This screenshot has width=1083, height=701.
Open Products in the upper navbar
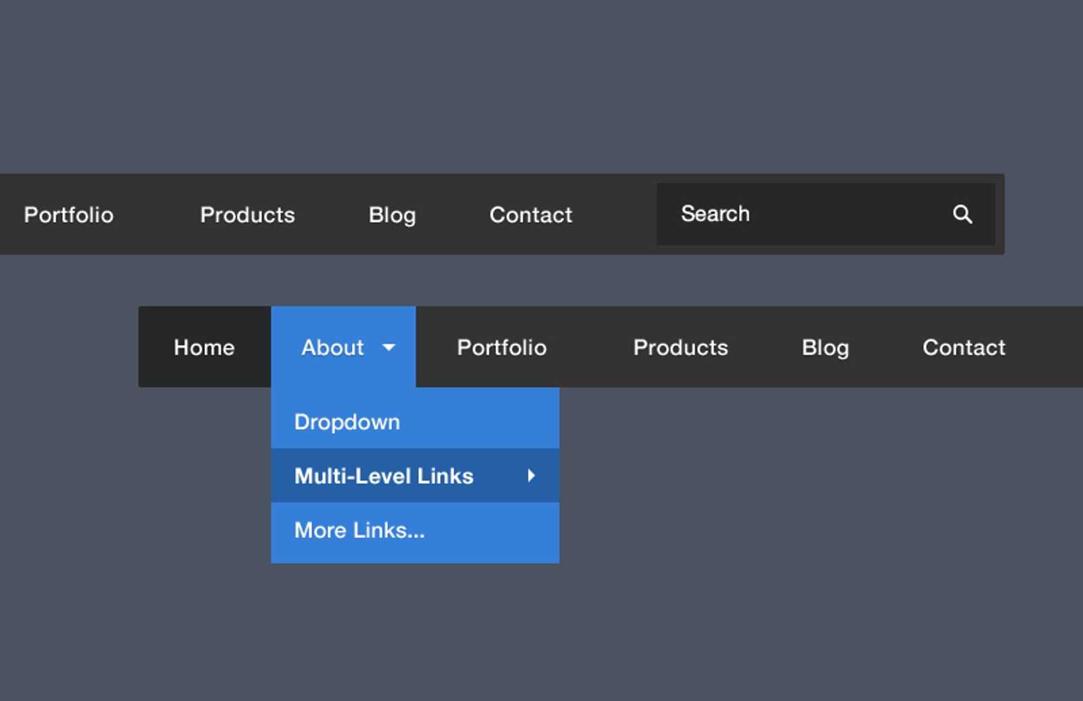(247, 215)
